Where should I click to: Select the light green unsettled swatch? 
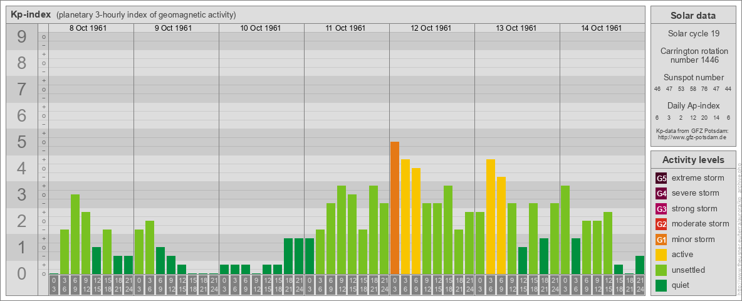click(x=661, y=270)
